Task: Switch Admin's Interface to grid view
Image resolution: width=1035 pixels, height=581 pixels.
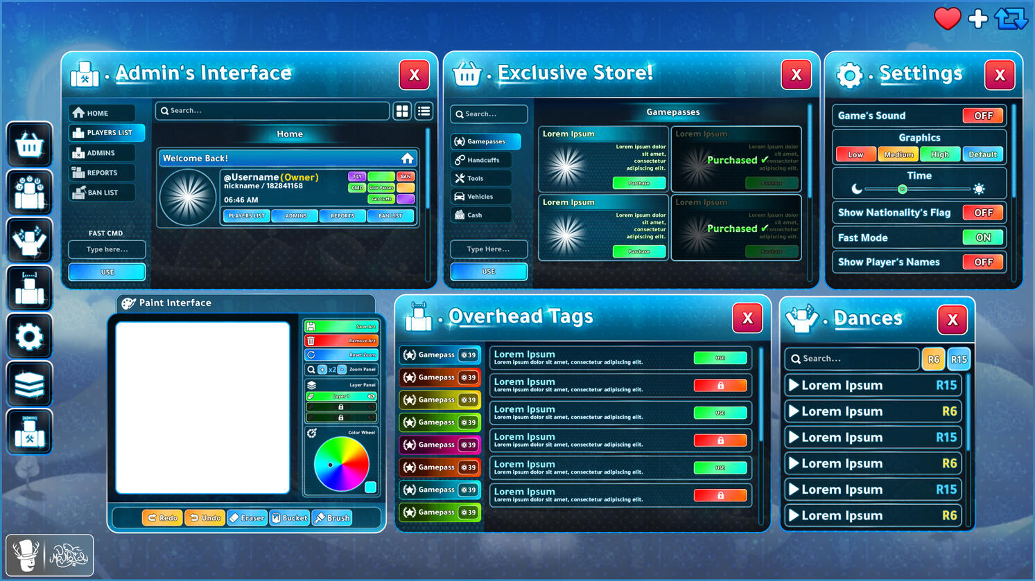Action: point(402,111)
